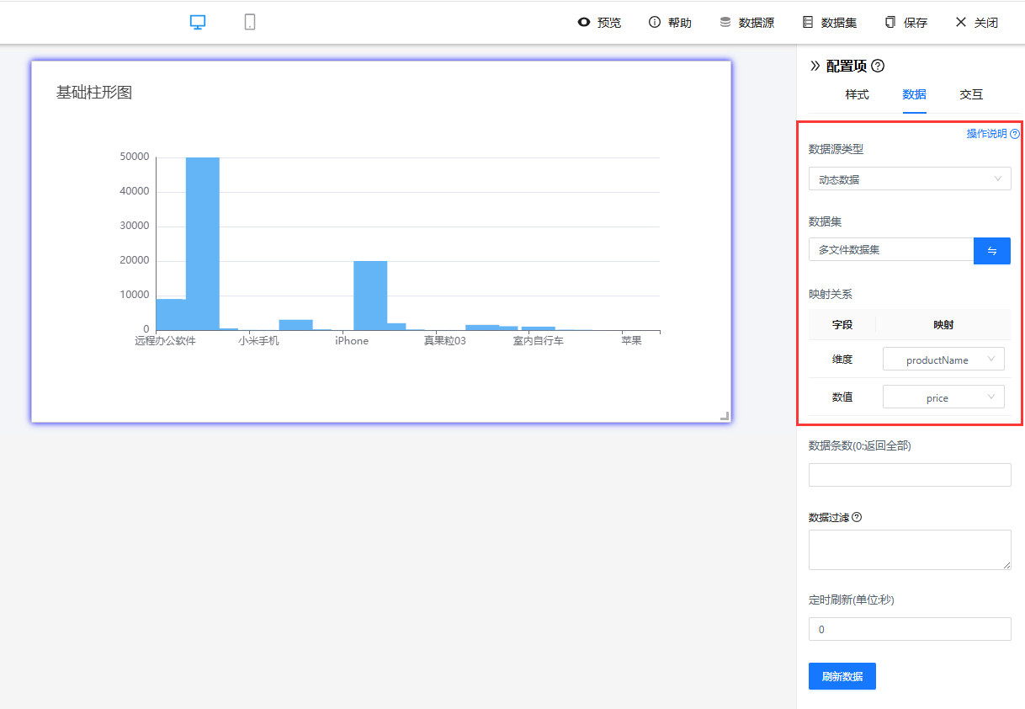
Task: Open help via the info icon
Action: pyautogui.click(x=655, y=23)
